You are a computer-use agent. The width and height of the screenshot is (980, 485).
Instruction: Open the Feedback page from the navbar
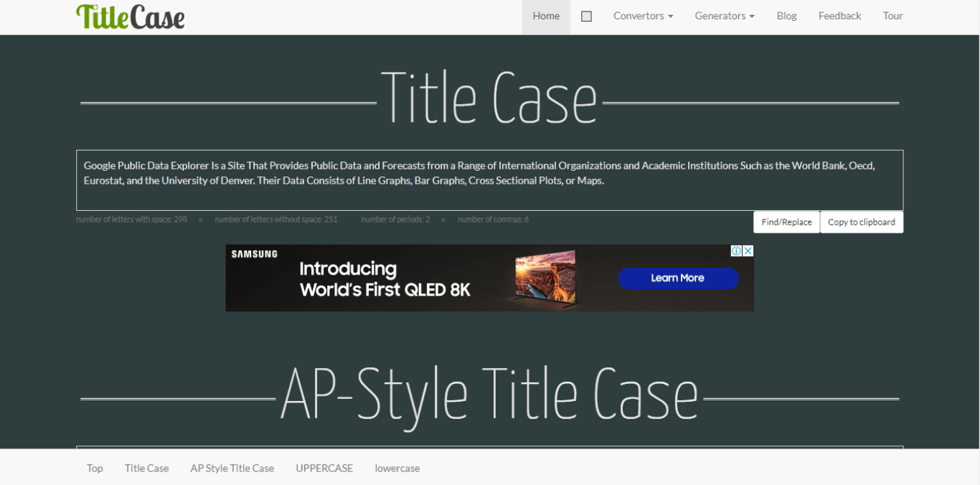pyautogui.click(x=839, y=16)
